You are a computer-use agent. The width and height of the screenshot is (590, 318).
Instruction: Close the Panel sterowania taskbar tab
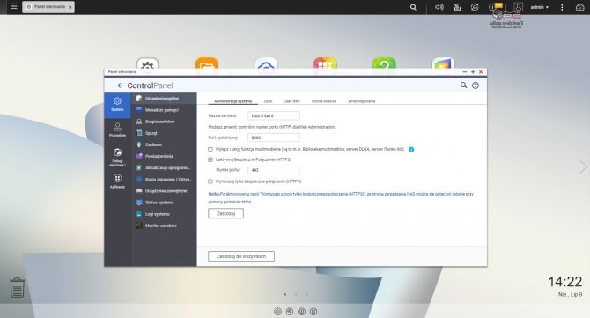pos(70,7)
